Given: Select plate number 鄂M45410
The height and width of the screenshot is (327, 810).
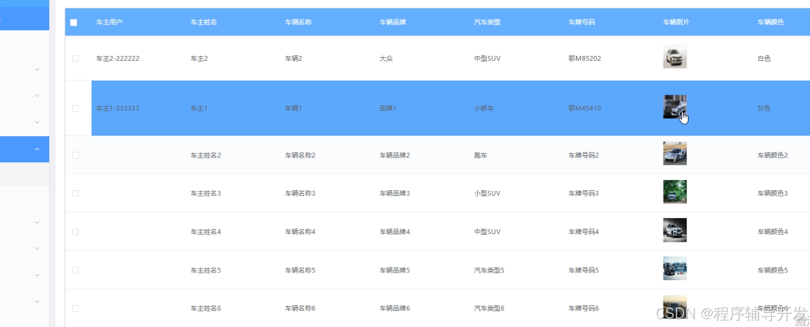Looking at the screenshot, I should tap(585, 108).
